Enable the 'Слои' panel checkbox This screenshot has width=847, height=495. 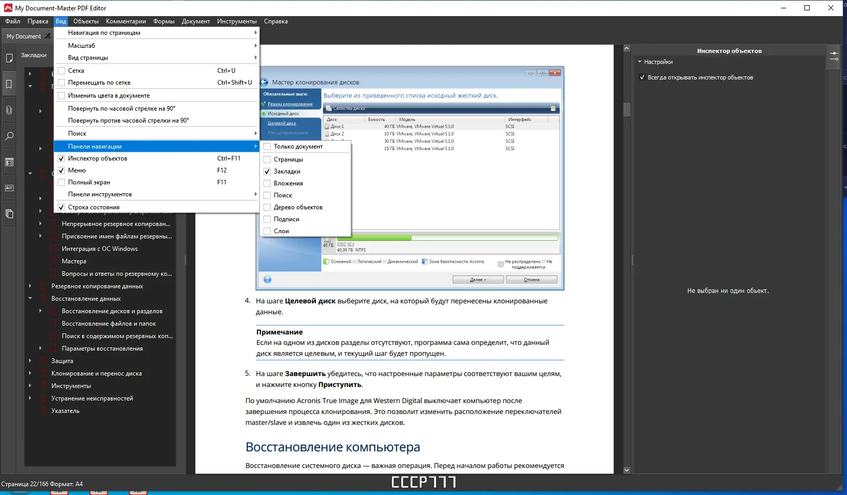click(267, 231)
